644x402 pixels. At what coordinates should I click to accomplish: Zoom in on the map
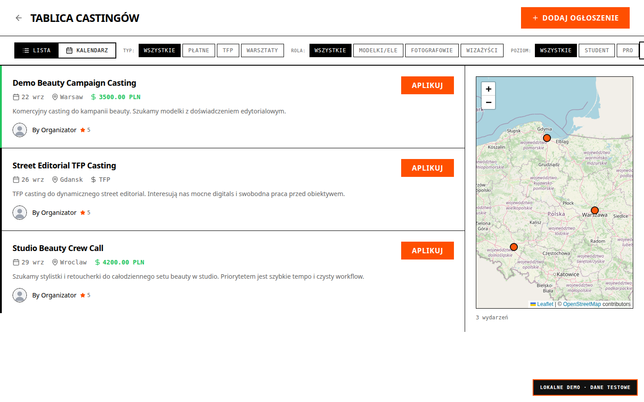pos(488,89)
